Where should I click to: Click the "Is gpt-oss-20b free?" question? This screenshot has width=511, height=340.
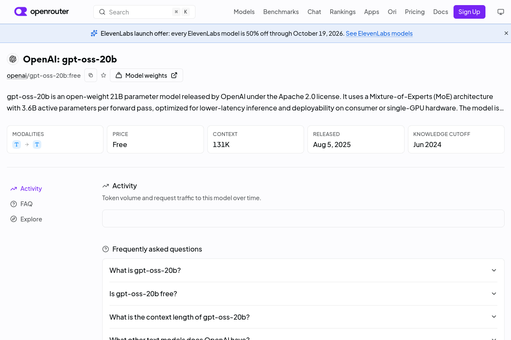pos(143,294)
